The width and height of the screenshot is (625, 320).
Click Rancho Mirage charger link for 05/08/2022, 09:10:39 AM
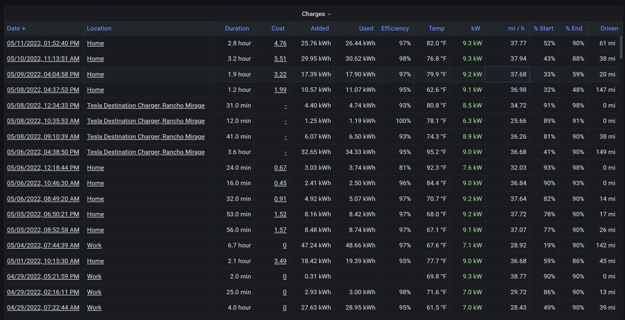click(146, 137)
